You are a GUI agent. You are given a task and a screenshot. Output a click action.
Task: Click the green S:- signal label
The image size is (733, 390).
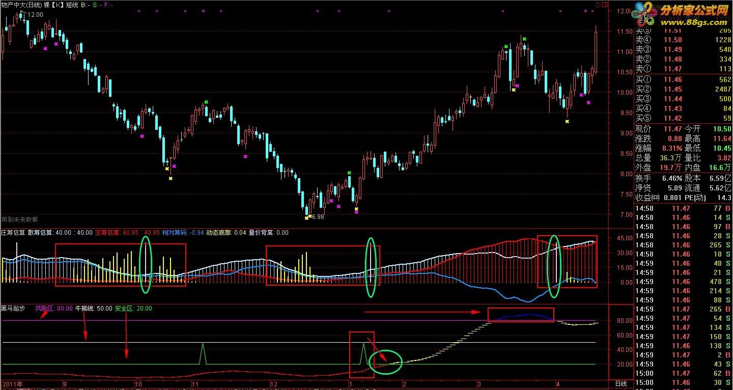[97, 5]
